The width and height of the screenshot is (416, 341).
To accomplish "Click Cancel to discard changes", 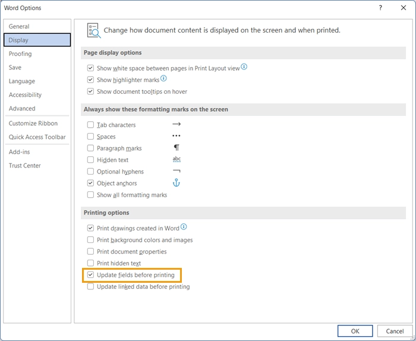I will click(395, 331).
